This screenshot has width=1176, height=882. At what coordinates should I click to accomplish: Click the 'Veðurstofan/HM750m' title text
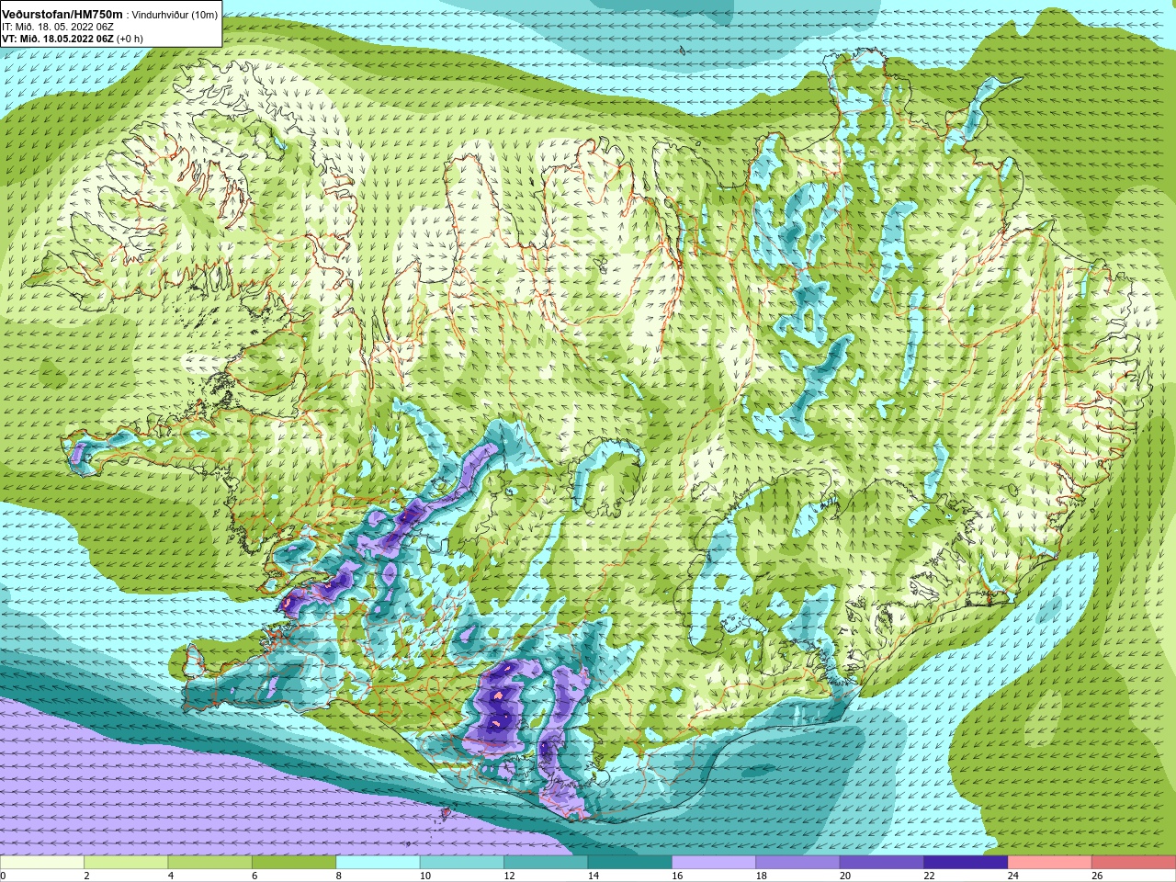pyautogui.click(x=62, y=15)
